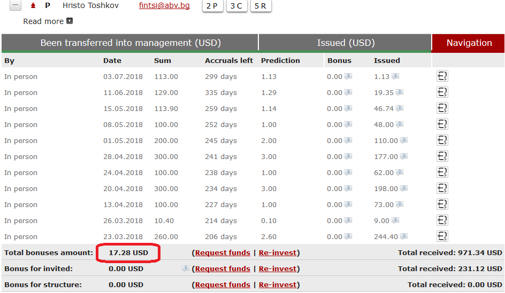Click the Accruals left column header
The width and height of the screenshot is (505, 293).
[x=229, y=60]
